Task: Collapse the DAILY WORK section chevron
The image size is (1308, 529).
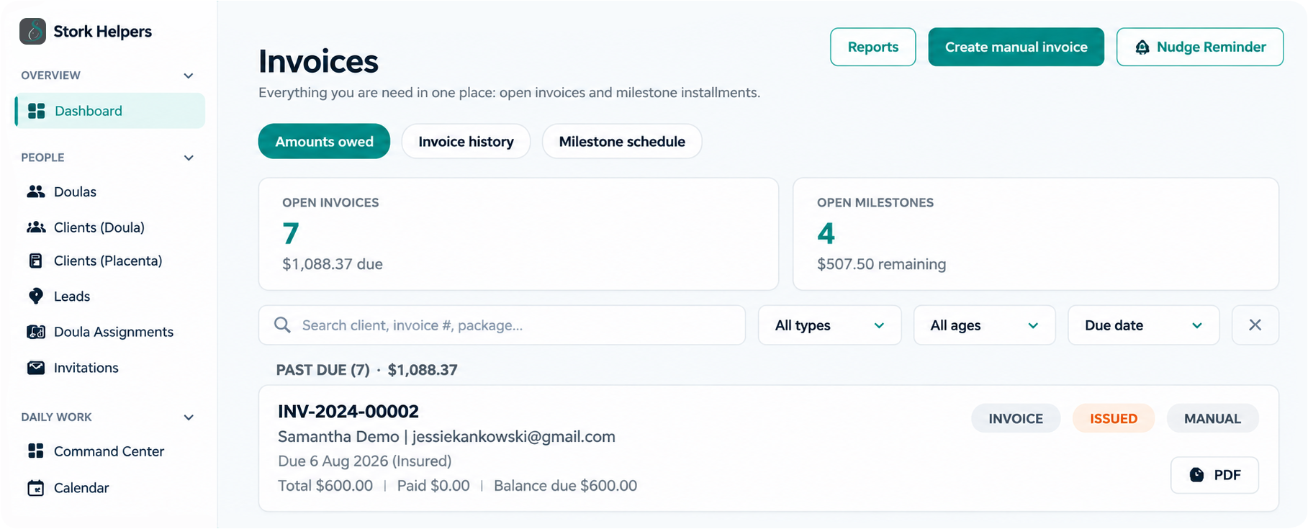Action: tap(189, 417)
